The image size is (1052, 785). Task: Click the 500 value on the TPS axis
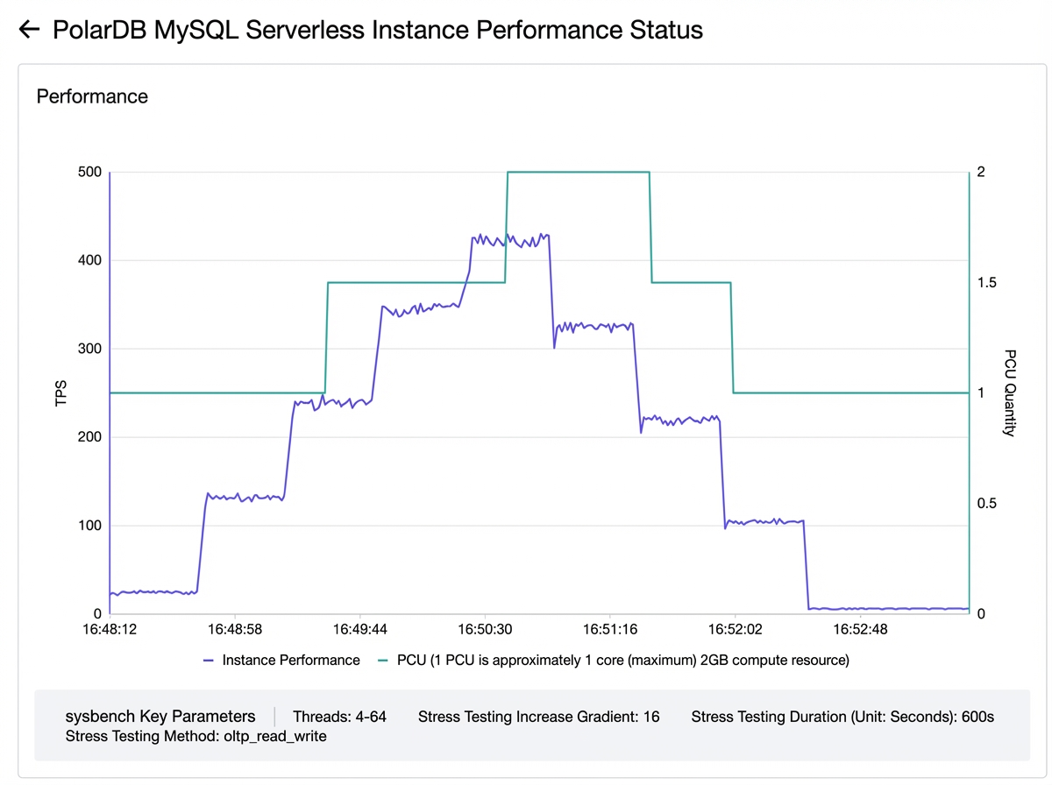(89, 172)
